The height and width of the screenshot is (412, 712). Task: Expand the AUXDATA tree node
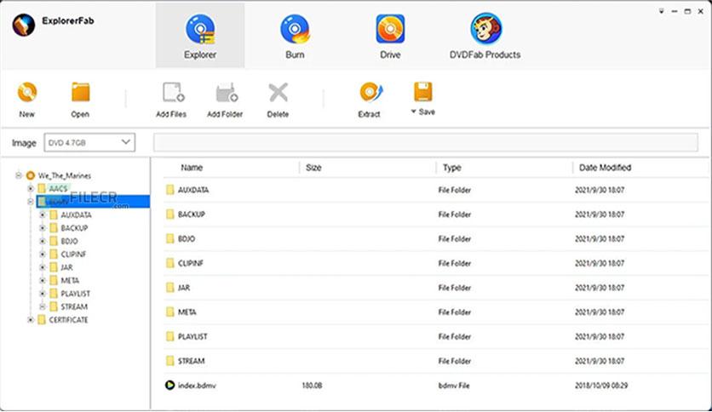click(x=43, y=215)
